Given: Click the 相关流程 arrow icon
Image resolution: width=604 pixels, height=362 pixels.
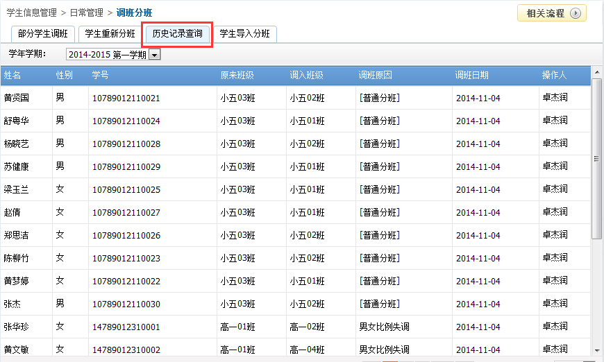Looking at the screenshot, I should coord(575,13).
